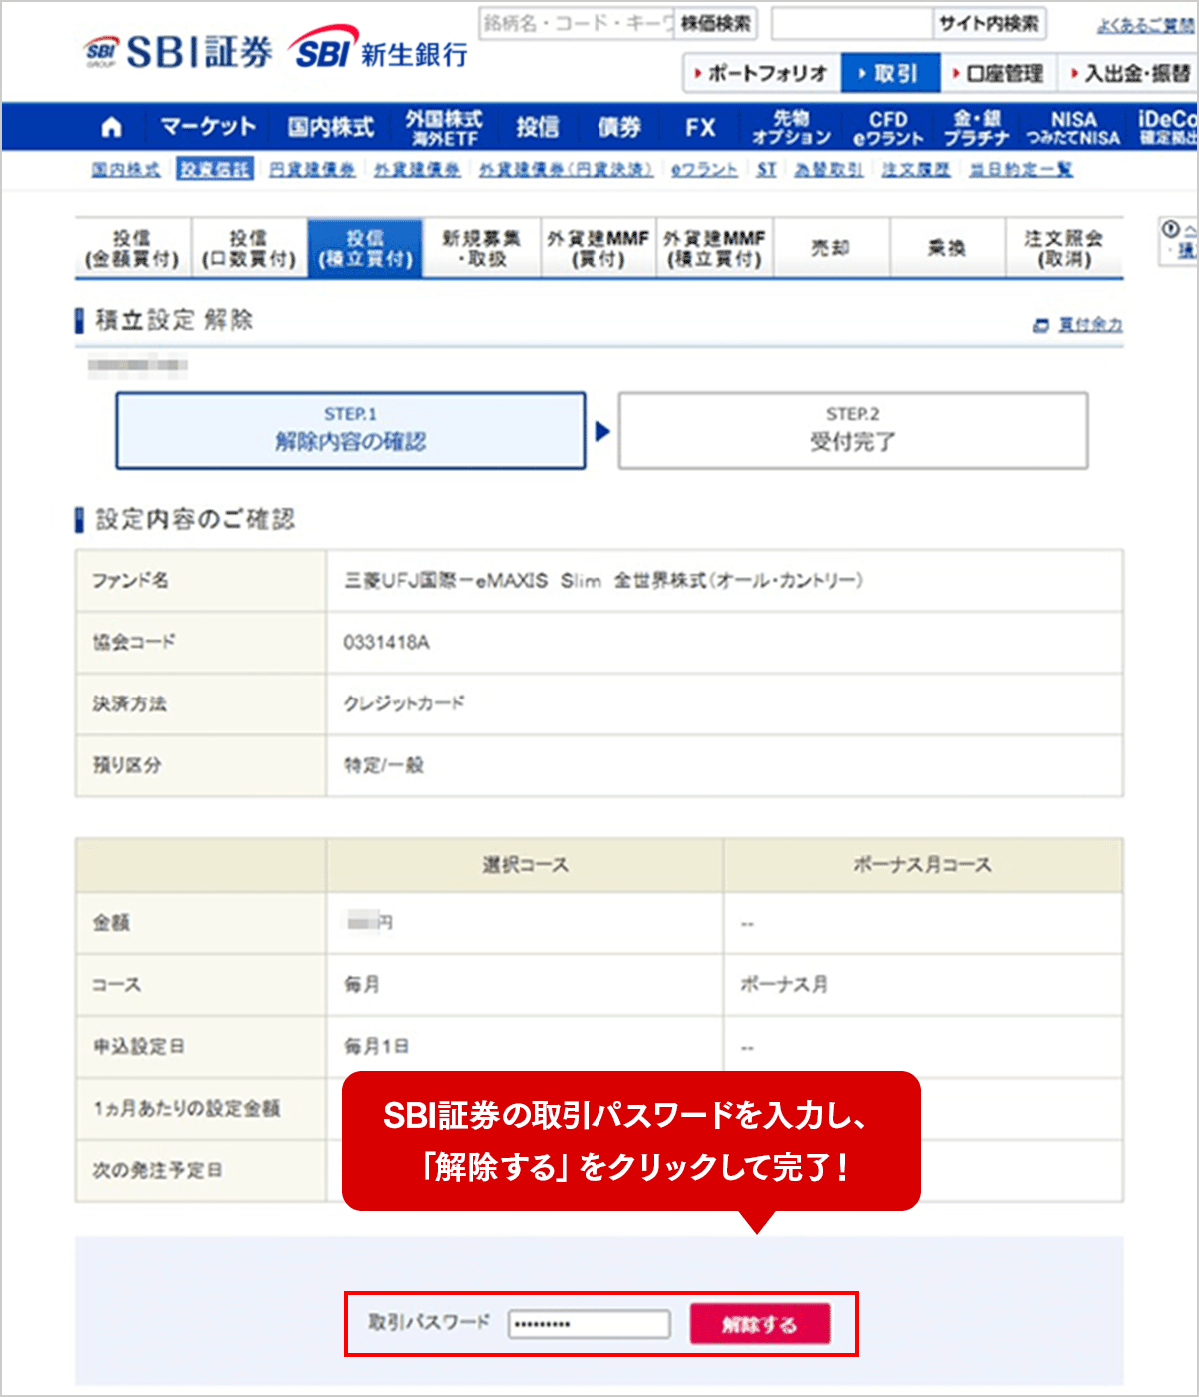Viewport: 1199px width, 1397px height.
Task: Select 国内株式 in main navigation
Action: click(330, 127)
